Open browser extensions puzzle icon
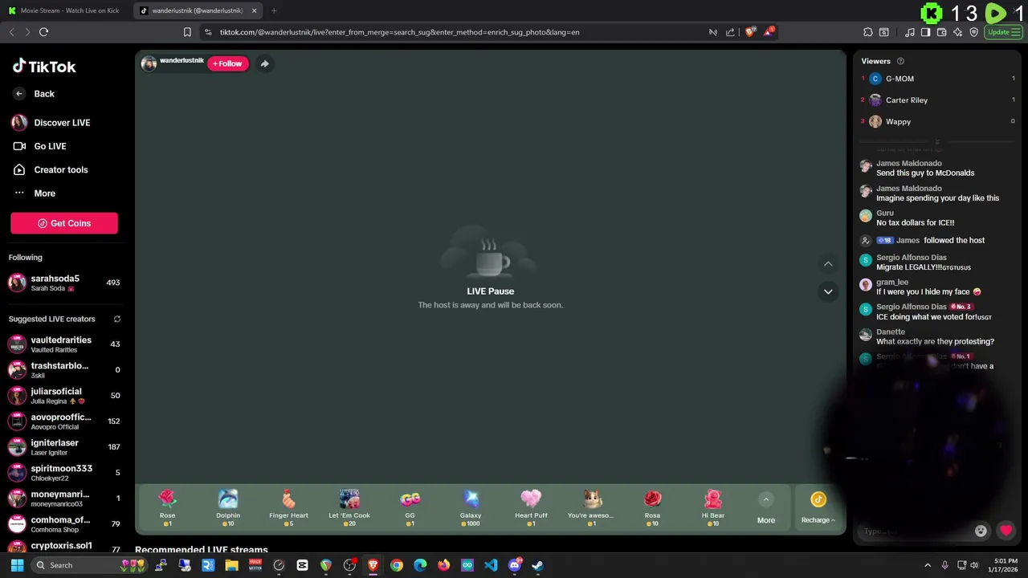Screen dimensions: 1028x578 [x=868, y=32]
